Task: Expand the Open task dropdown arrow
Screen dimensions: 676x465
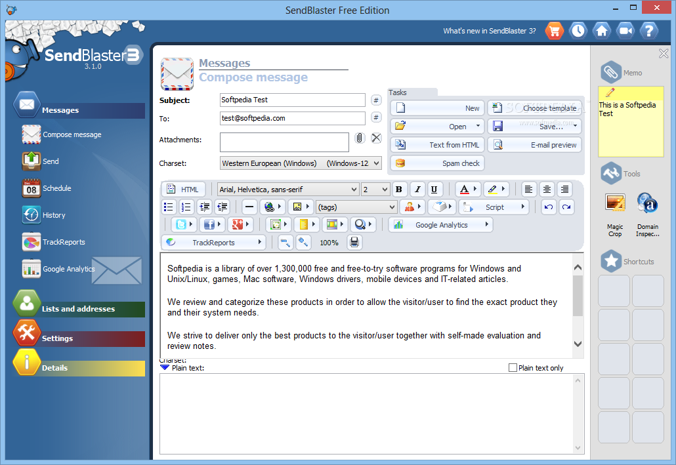Action: [x=478, y=126]
